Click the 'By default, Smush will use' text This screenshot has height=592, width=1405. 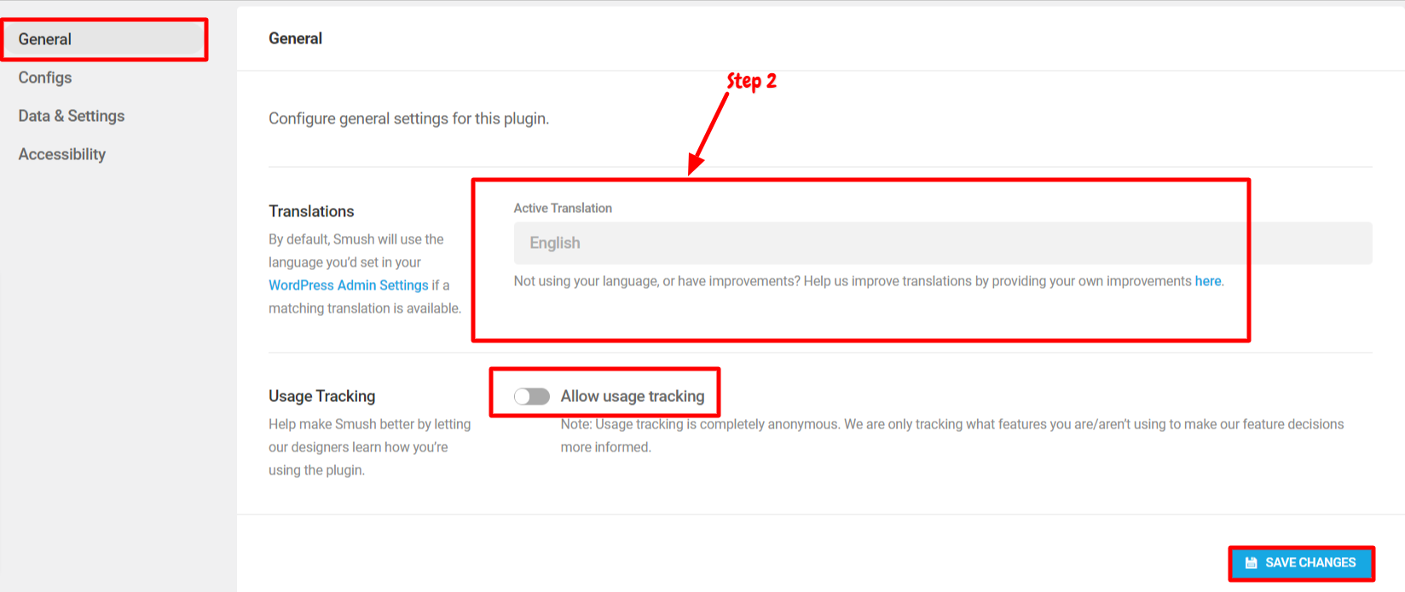coord(356,239)
